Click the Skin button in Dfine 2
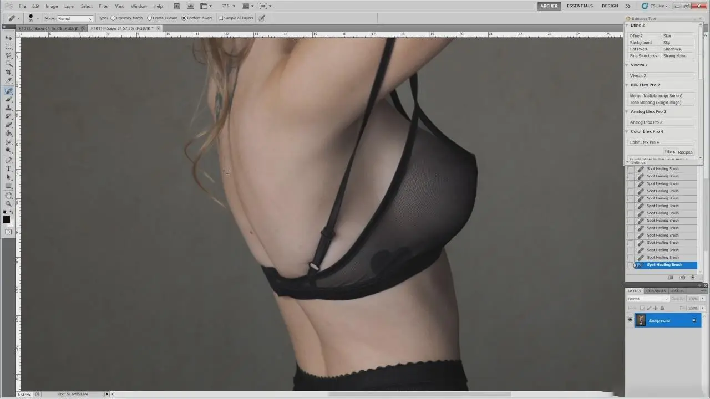Viewport: 710px width, 399px height. click(x=678, y=36)
